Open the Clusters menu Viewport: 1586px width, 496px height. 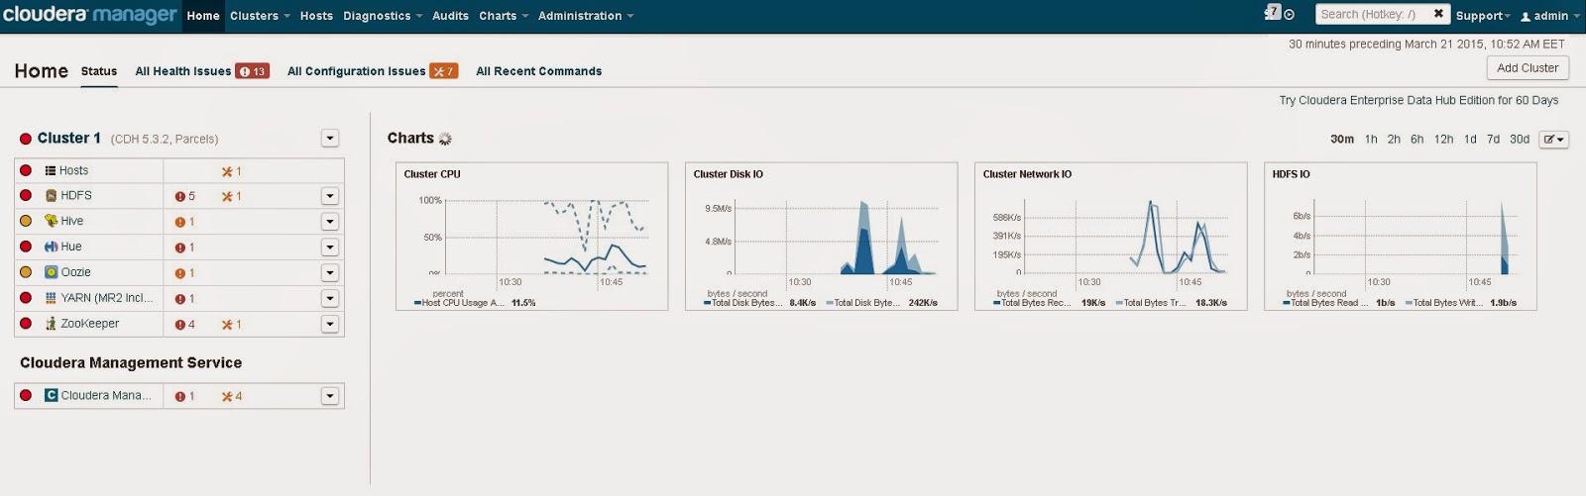(x=260, y=16)
